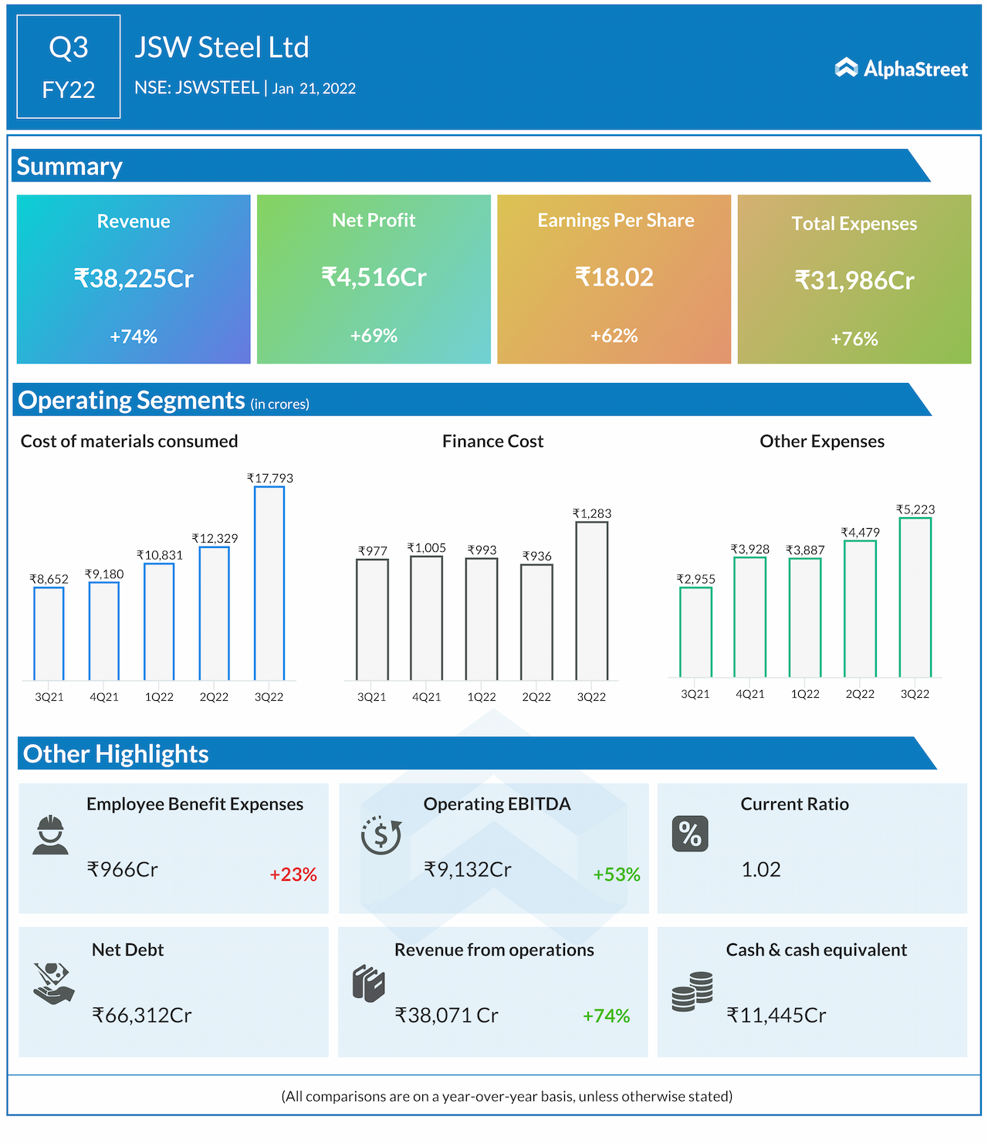Viewport: 988px width, 1144px height.
Task: Click the Q3 FY22 badge box
Action: [69, 67]
